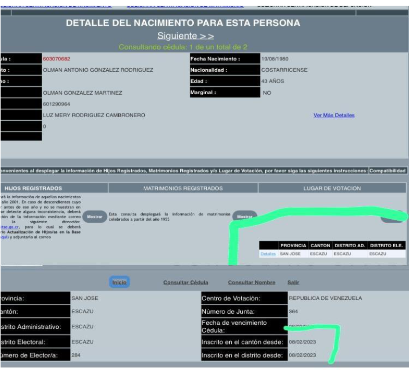
Task: Click the DISTRITO AD. column header
Action: [x=349, y=246]
